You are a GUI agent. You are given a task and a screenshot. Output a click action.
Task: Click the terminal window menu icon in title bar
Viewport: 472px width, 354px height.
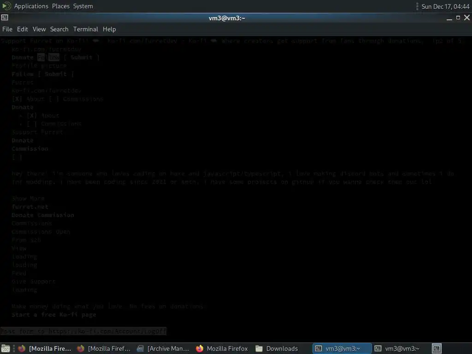coord(5,18)
